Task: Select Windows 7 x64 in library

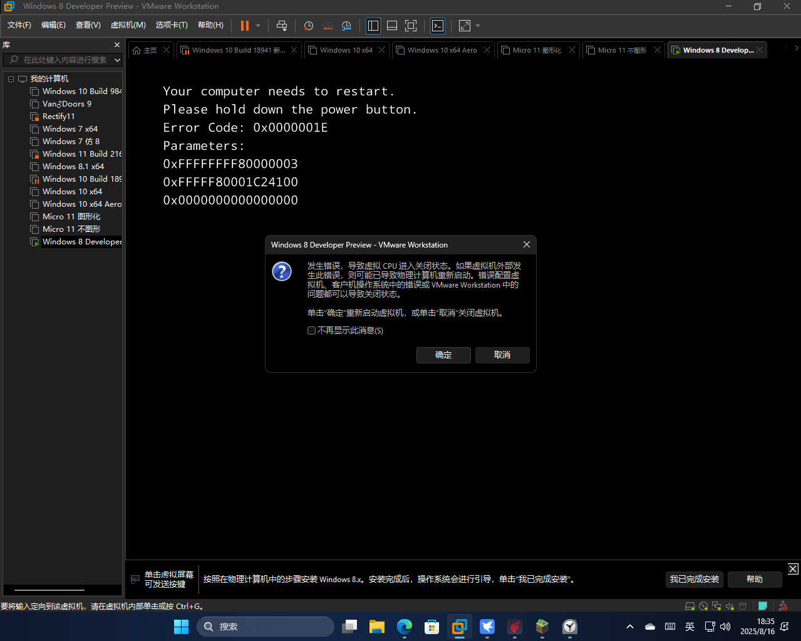Action: click(64, 129)
